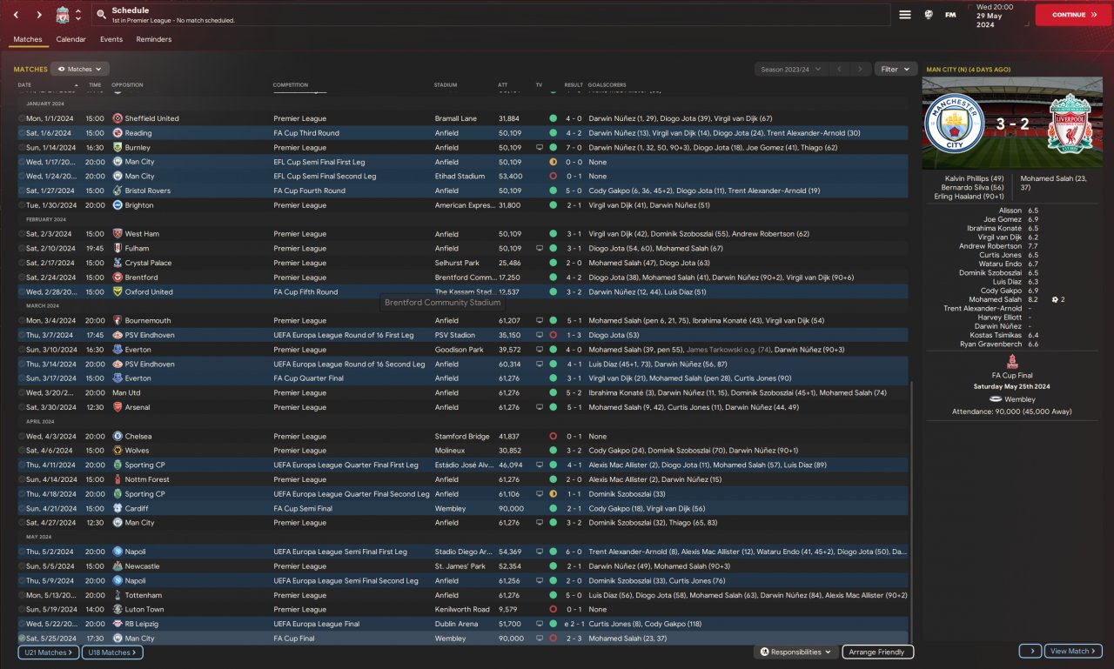Open the help mascot icon near FM
The image size is (1114, 669).
(x=929, y=15)
